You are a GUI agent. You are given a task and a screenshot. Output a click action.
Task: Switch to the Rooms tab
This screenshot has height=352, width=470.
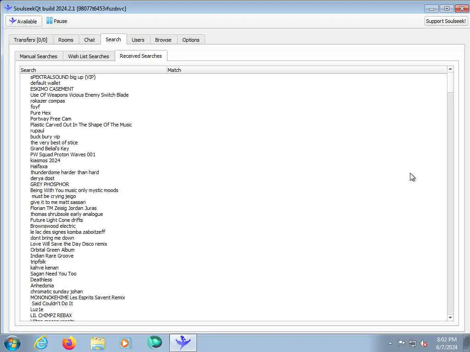(66, 40)
